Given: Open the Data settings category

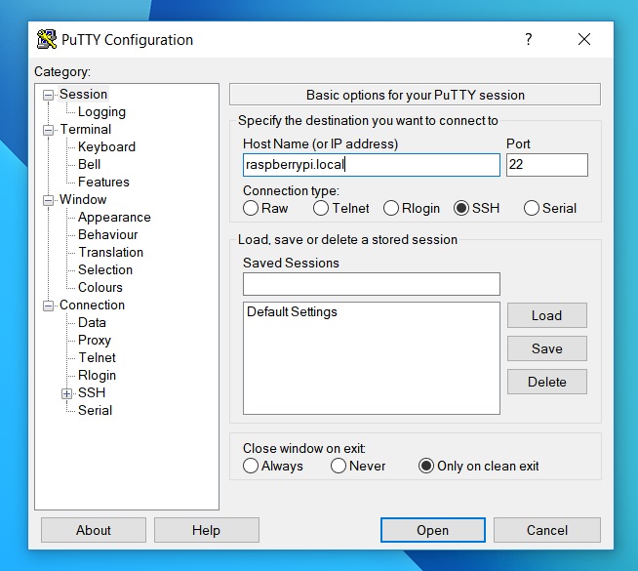Looking at the screenshot, I should 92,322.
